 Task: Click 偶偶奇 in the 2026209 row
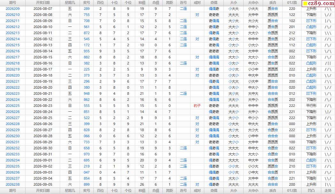[214, 9]
